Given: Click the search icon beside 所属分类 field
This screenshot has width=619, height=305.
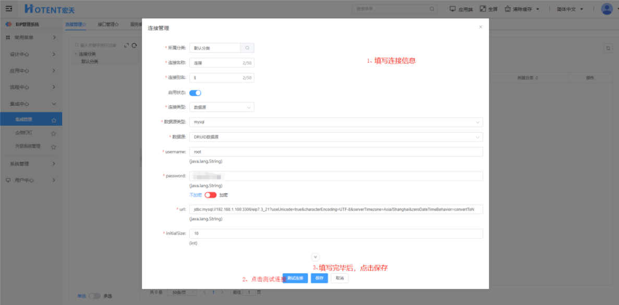Looking at the screenshot, I should (247, 48).
